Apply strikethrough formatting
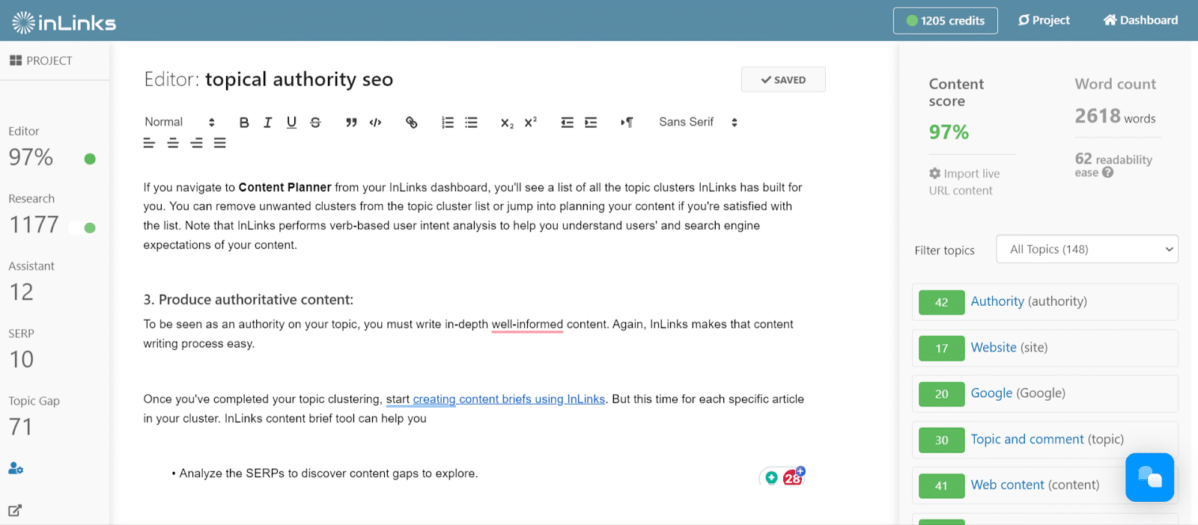The height and width of the screenshot is (525, 1198). [x=315, y=123]
